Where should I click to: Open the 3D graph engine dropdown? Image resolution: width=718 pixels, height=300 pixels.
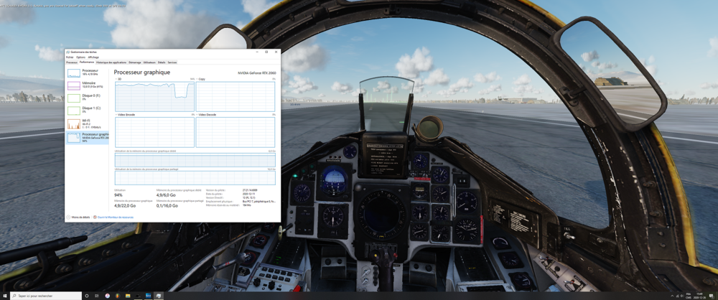(x=118, y=79)
